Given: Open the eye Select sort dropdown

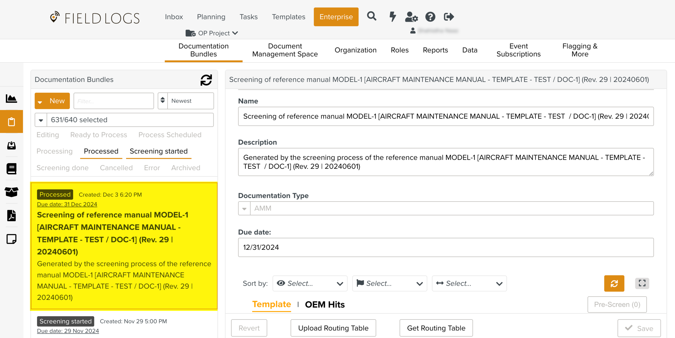Looking at the screenshot, I should pos(310,283).
